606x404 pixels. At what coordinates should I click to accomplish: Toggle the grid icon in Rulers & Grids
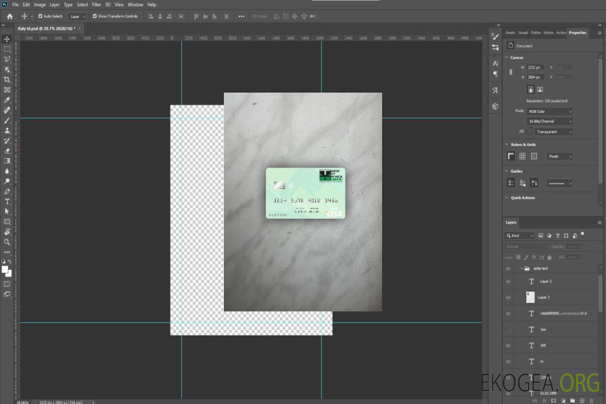tap(522, 157)
